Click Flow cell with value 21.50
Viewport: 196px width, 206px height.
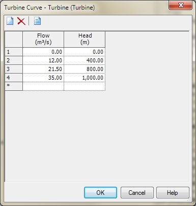pos(43,69)
